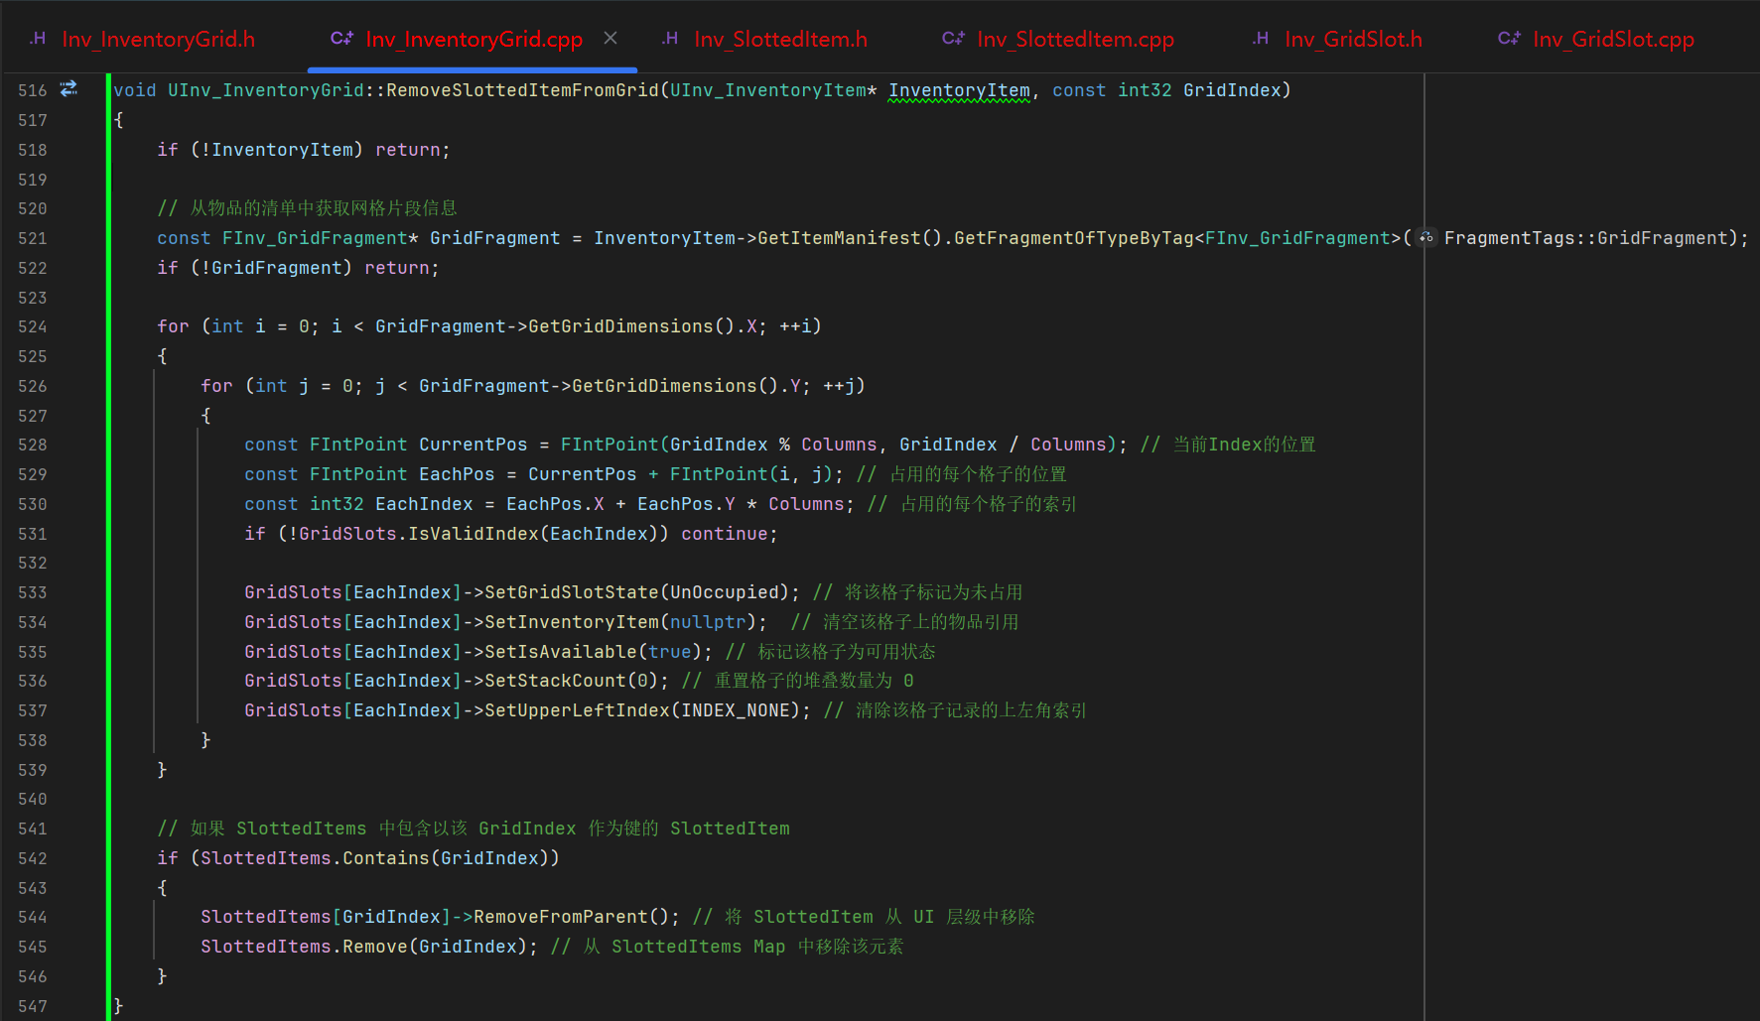Click the CurrentPos declaration on line 528
Screen dimensions: 1760x1021
click(474, 445)
